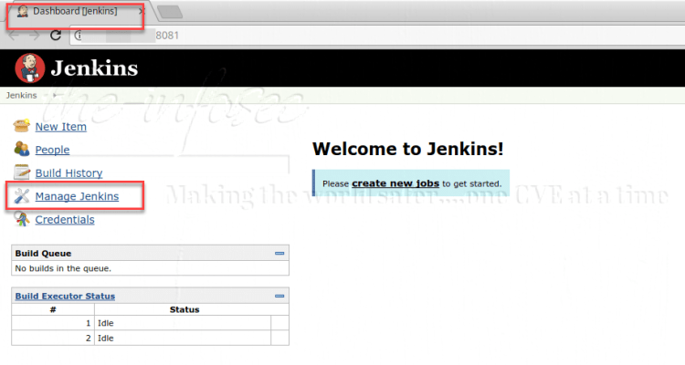Collapse the Build Executor Status panel

[279, 296]
